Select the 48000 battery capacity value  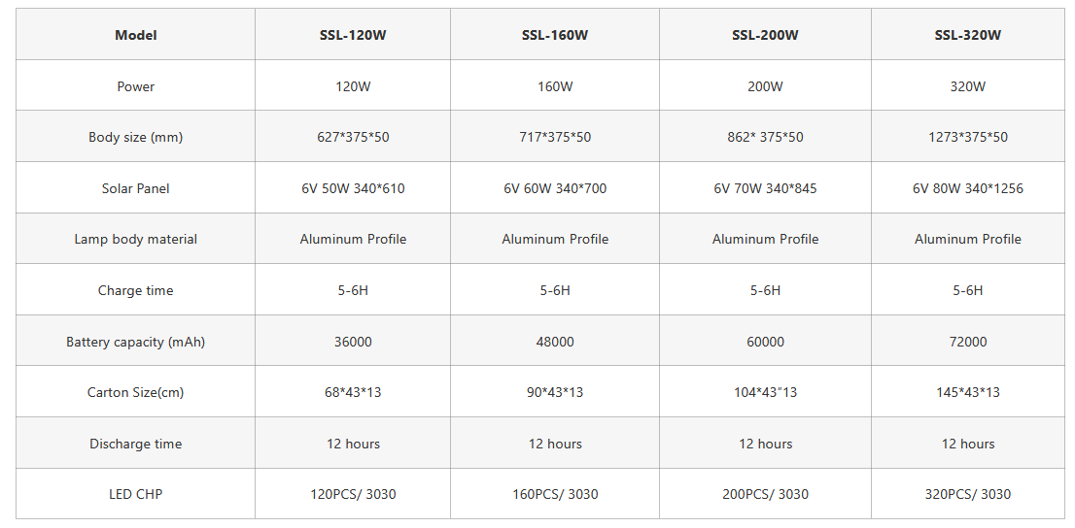[x=555, y=342]
